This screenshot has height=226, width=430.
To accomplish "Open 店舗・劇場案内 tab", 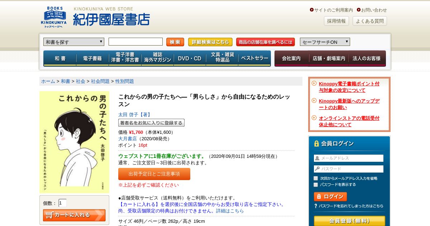I will point(329,58).
